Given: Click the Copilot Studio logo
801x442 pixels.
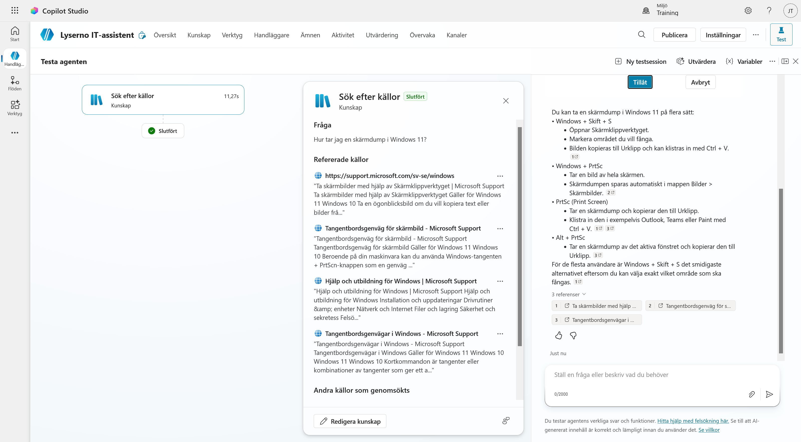Looking at the screenshot, I should pyautogui.click(x=34, y=11).
